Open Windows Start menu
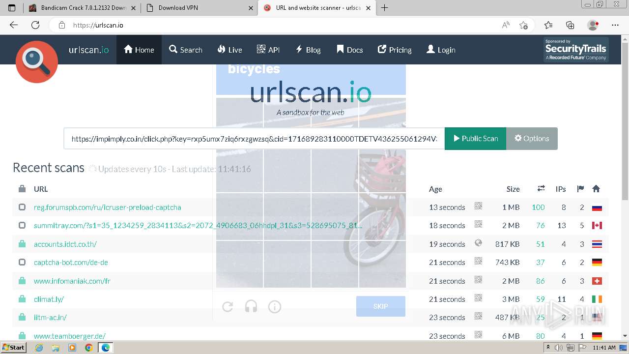The height and width of the screenshot is (354, 629). (x=13, y=348)
